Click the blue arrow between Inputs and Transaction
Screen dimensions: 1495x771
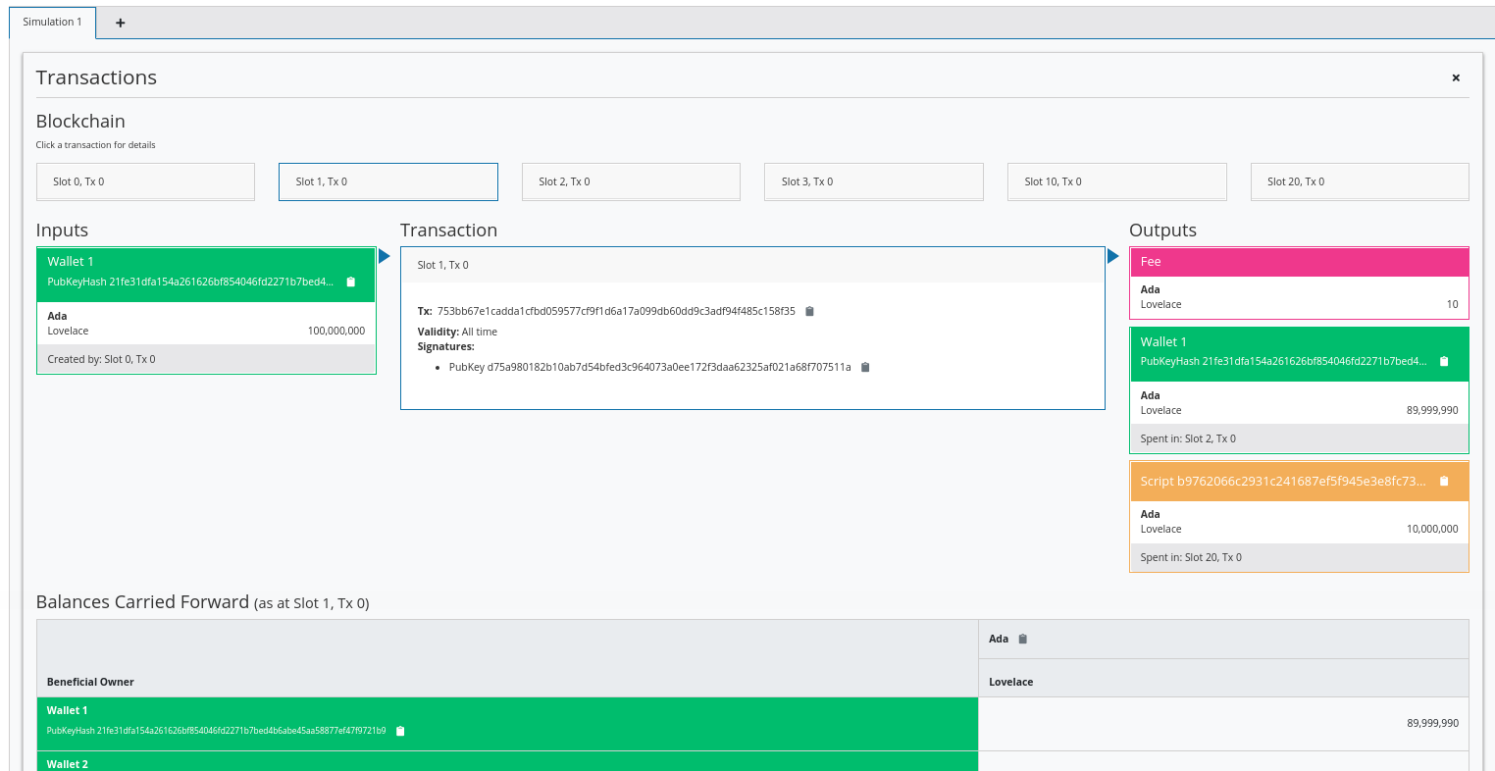pos(385,257)
